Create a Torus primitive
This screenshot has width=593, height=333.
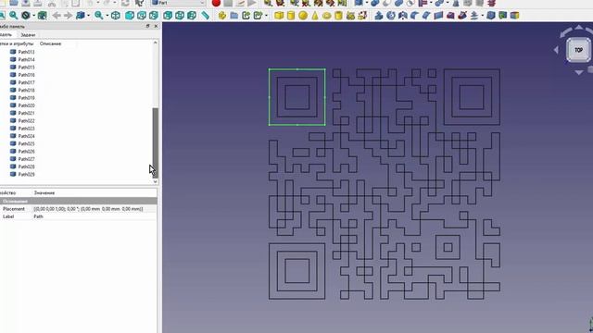pos(327,16)
